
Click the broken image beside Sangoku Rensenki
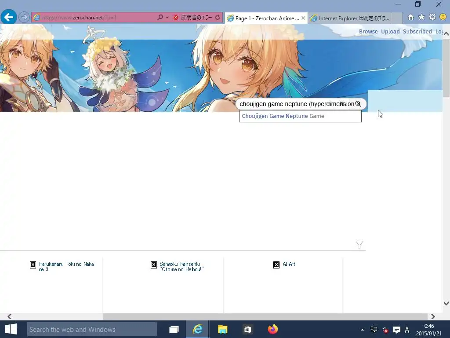click(x=154, y=265)
